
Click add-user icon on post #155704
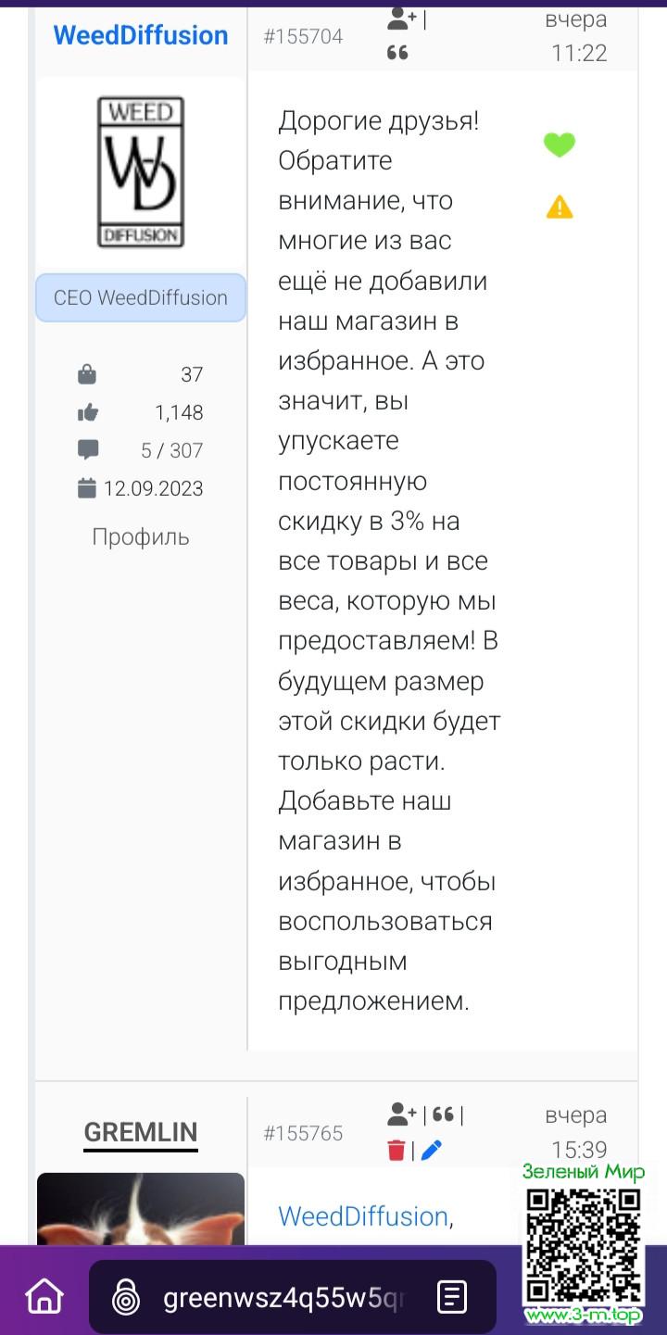point(402,19)
